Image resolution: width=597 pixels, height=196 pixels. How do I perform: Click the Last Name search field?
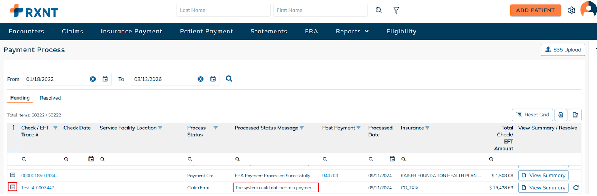point(223,10)
